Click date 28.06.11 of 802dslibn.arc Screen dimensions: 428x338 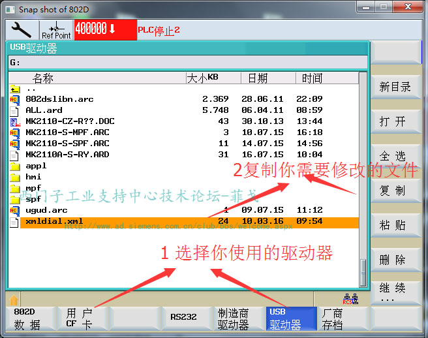point(262,99)
